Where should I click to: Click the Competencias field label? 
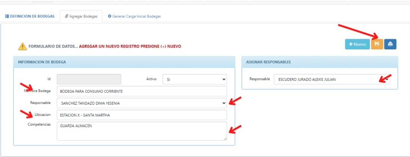click(x=39, y=124)
